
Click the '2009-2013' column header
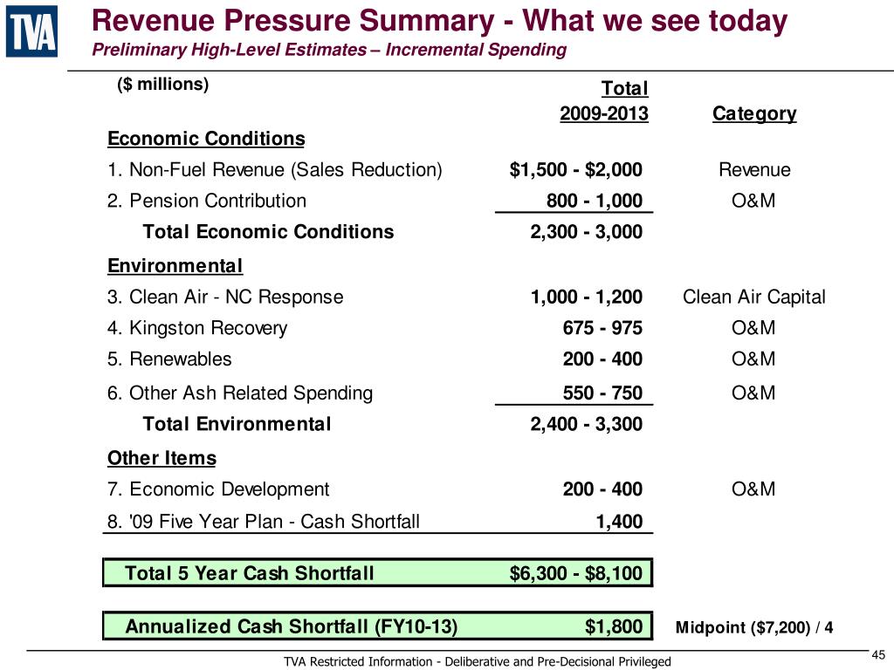point(604,113)
